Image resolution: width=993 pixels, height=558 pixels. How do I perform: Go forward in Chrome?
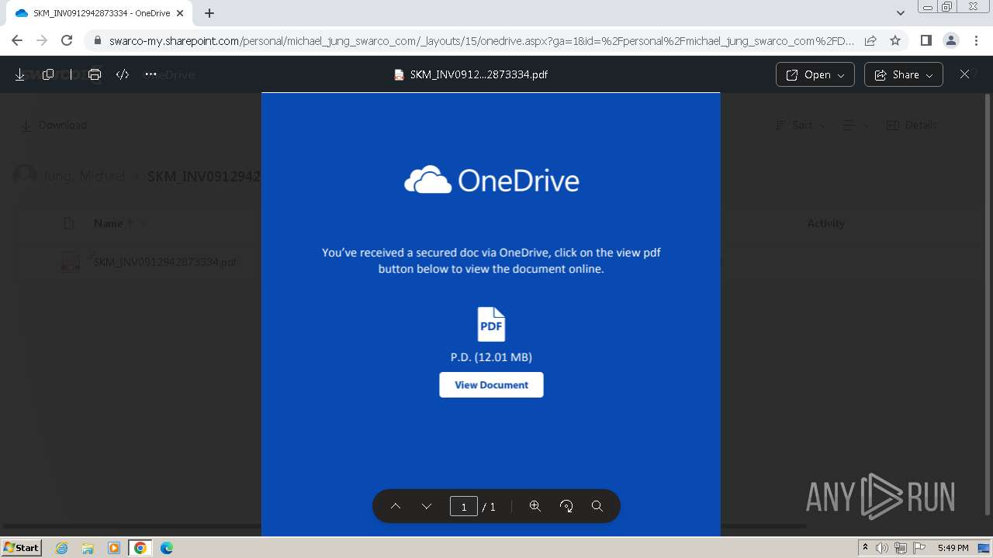[42, 40]
